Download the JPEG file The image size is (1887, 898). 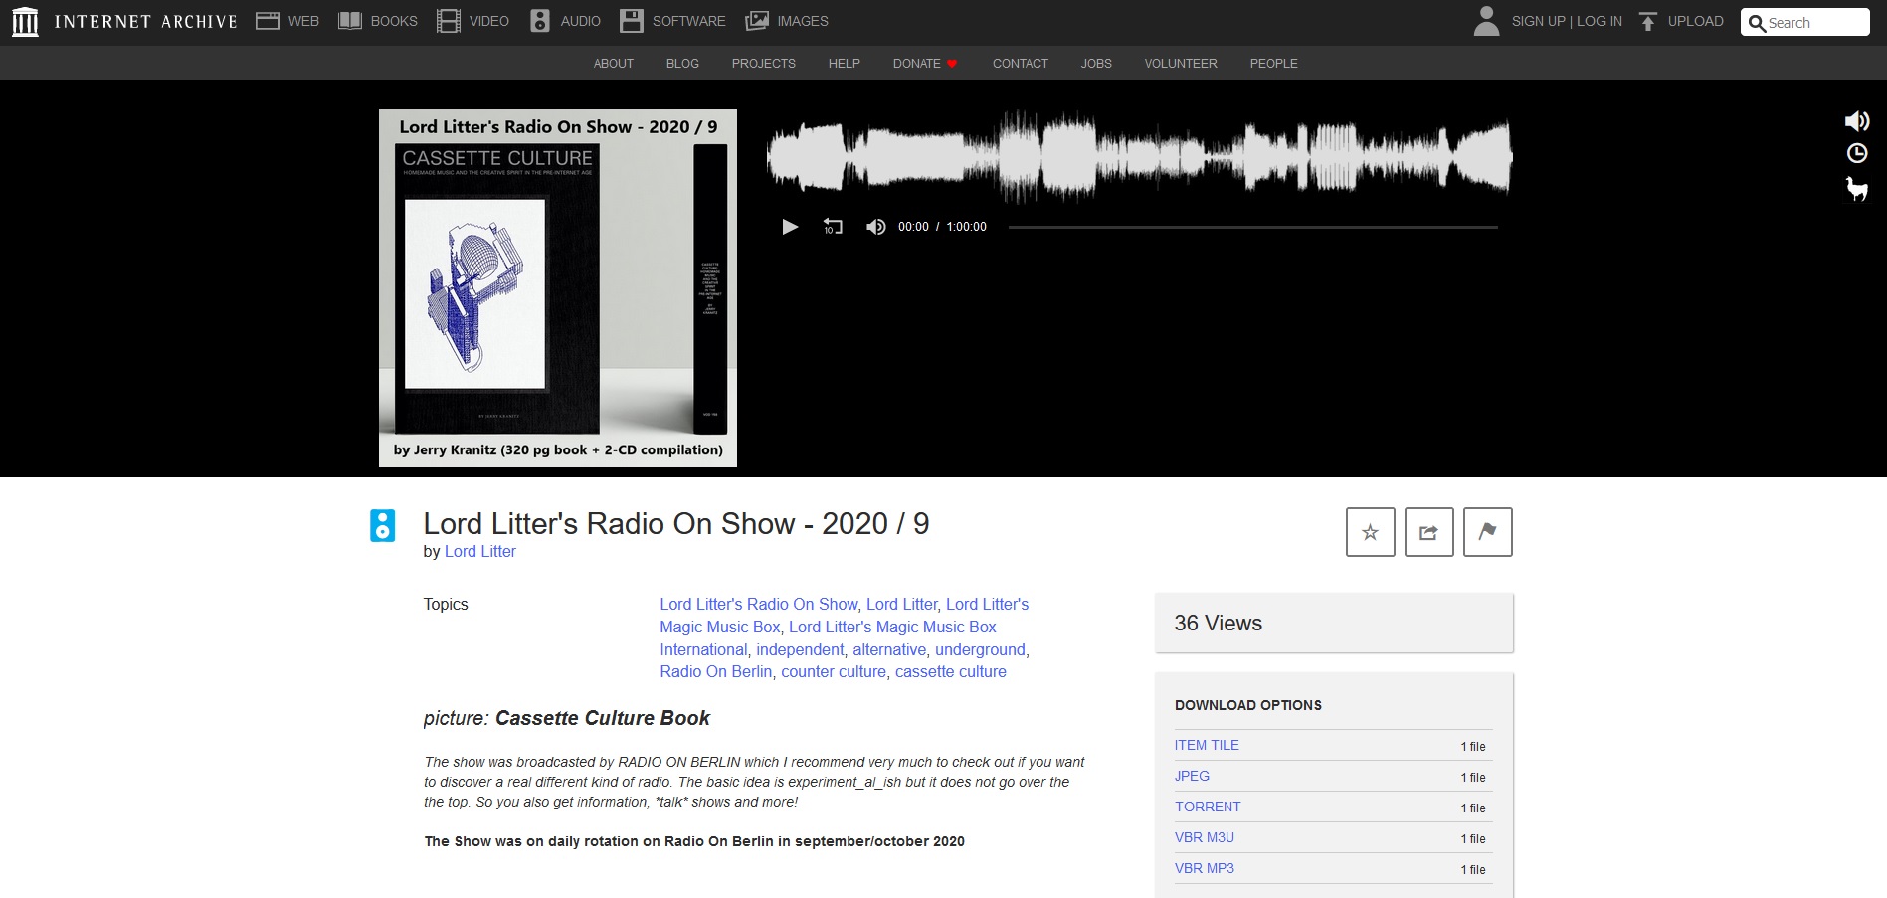pos(1192,777)
